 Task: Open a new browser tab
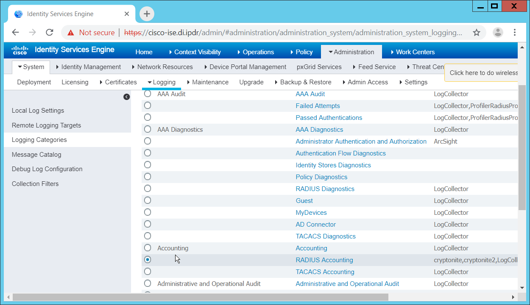[x=147, y=14]
